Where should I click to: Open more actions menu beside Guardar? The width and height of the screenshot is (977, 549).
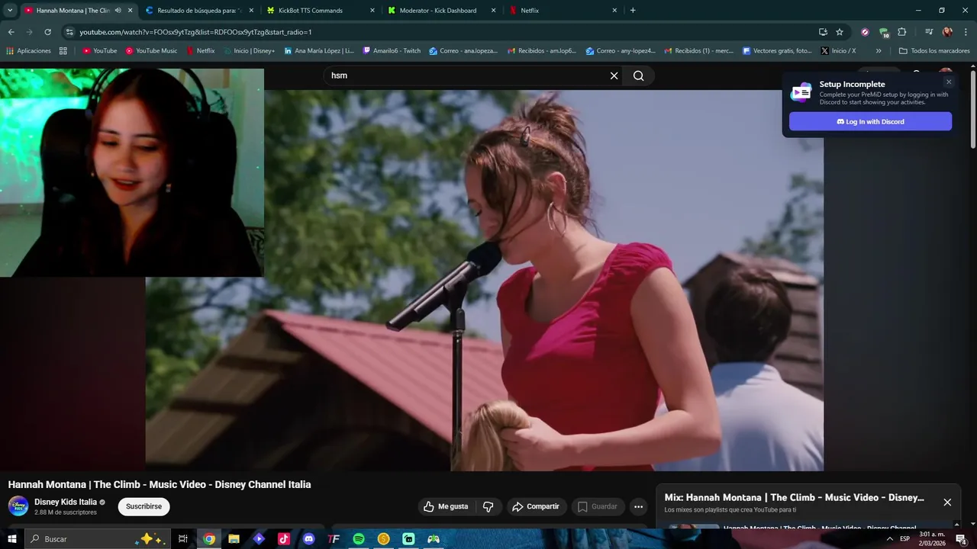point(638,506)
